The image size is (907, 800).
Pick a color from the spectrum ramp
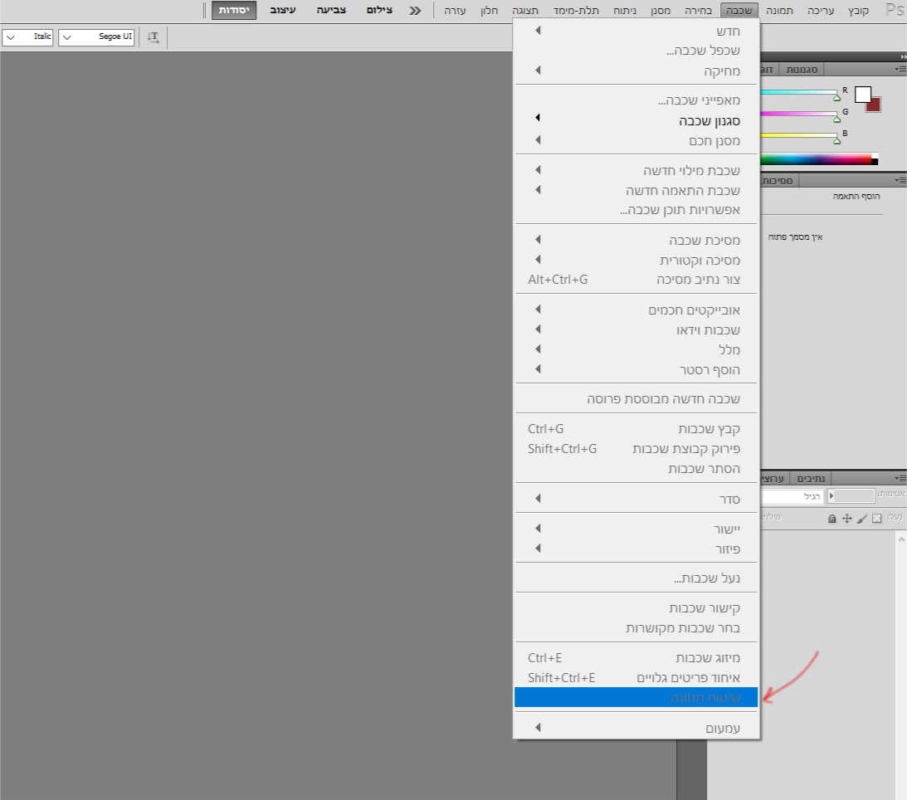coord(818,159)
